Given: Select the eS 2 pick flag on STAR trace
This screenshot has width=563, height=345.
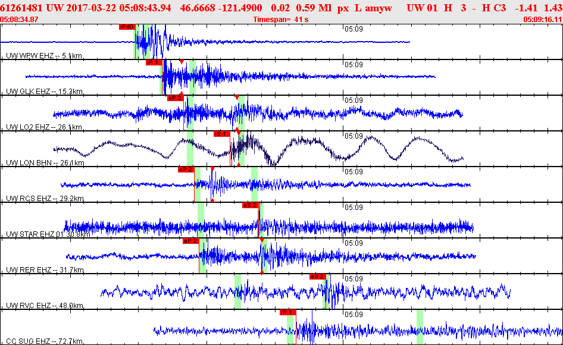Looking at the screenshot, I should click(251, 205).
